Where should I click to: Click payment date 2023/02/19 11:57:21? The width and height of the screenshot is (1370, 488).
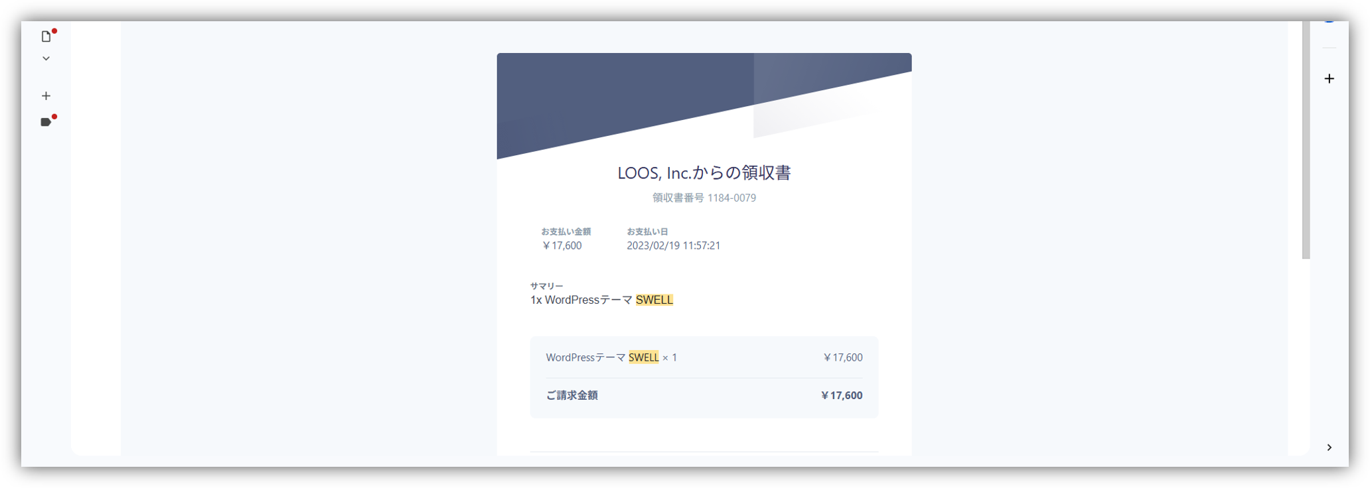coord(673,245)
